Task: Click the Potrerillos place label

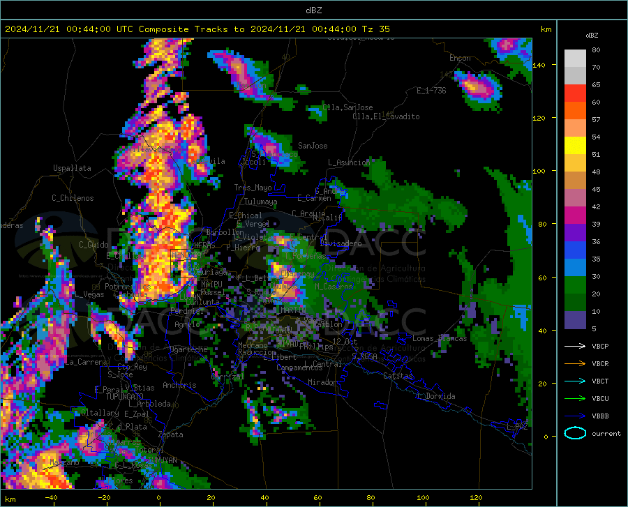Action: [128, 287]
